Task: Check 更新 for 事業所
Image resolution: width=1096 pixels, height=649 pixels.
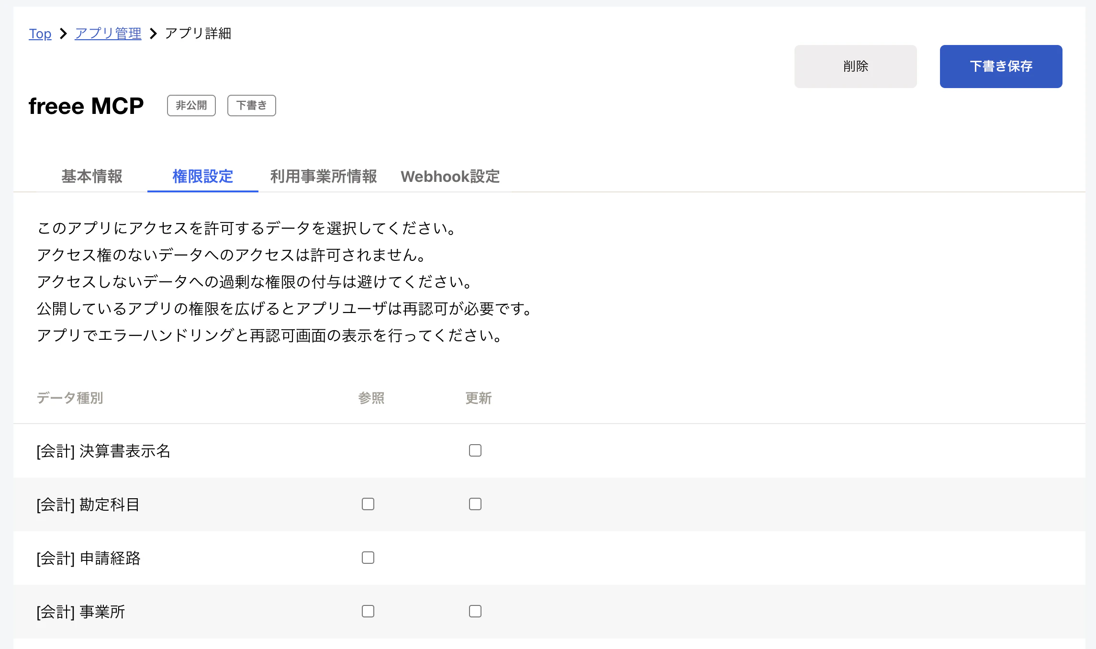Action: click(475, 611)
